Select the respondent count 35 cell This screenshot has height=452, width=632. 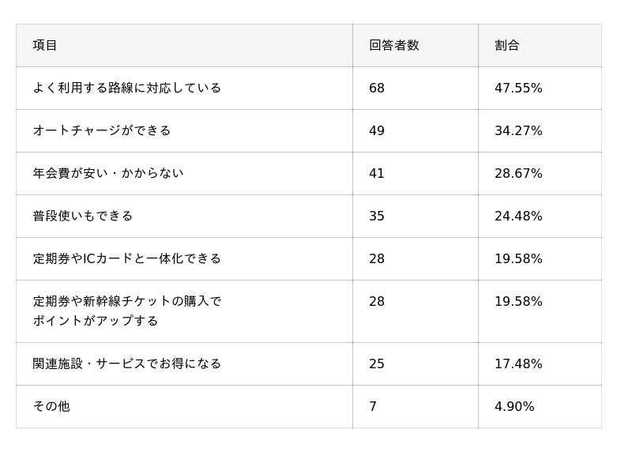point(377,217)
